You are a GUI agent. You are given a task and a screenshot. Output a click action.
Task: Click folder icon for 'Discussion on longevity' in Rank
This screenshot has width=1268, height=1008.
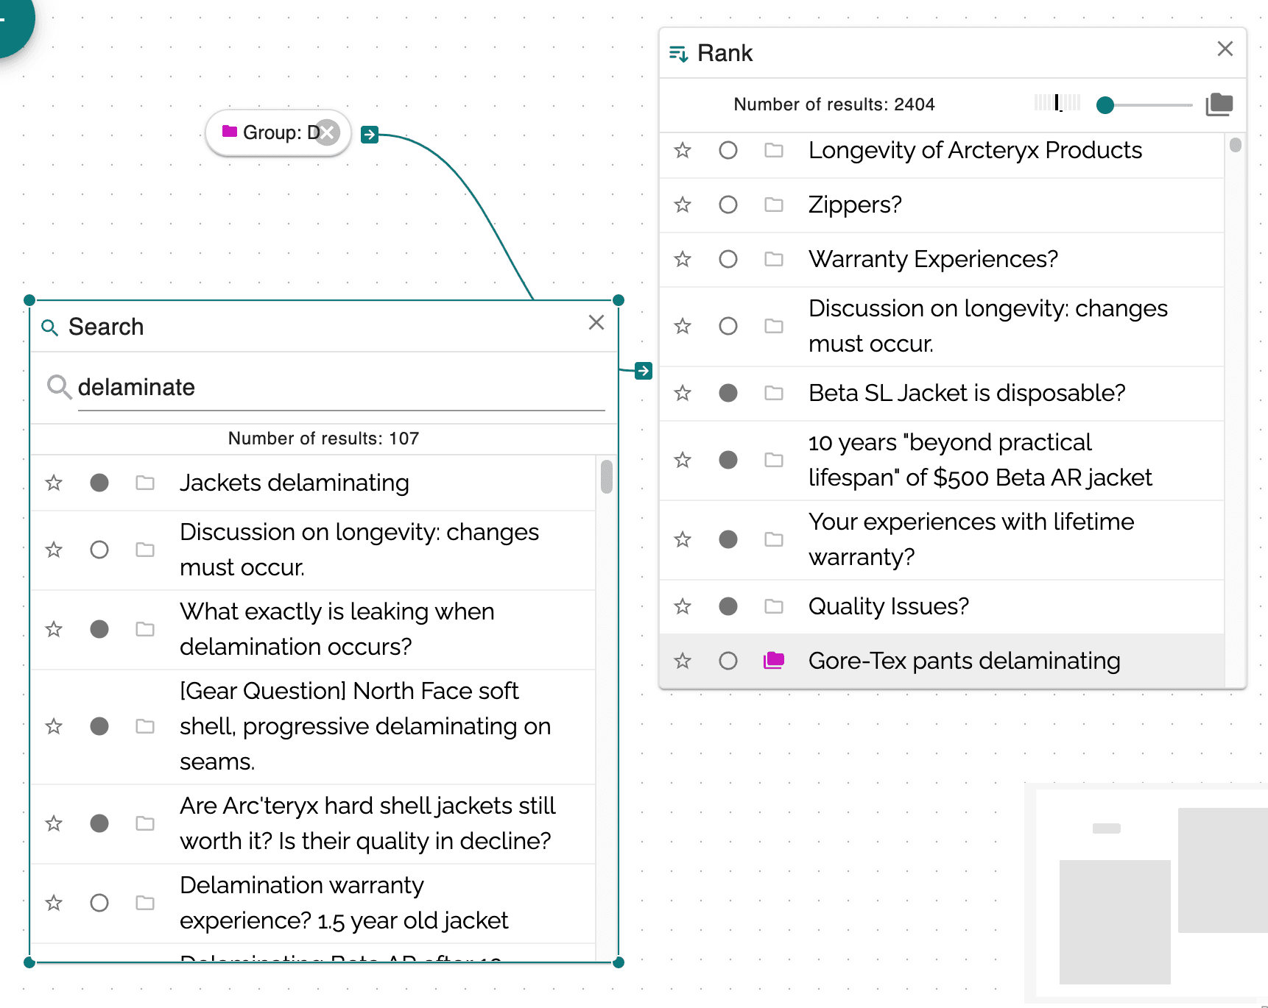click(x=774, y=327)
